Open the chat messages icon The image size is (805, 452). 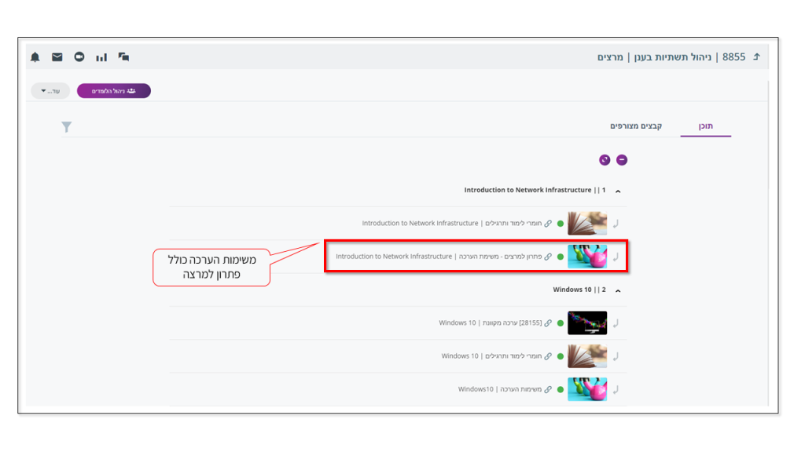click(123, 57)
